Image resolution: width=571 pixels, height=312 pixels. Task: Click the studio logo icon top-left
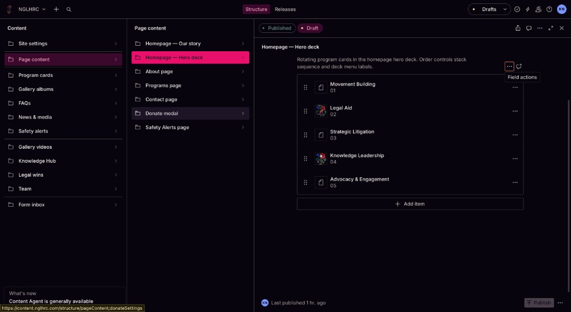(x=9, y=9)
